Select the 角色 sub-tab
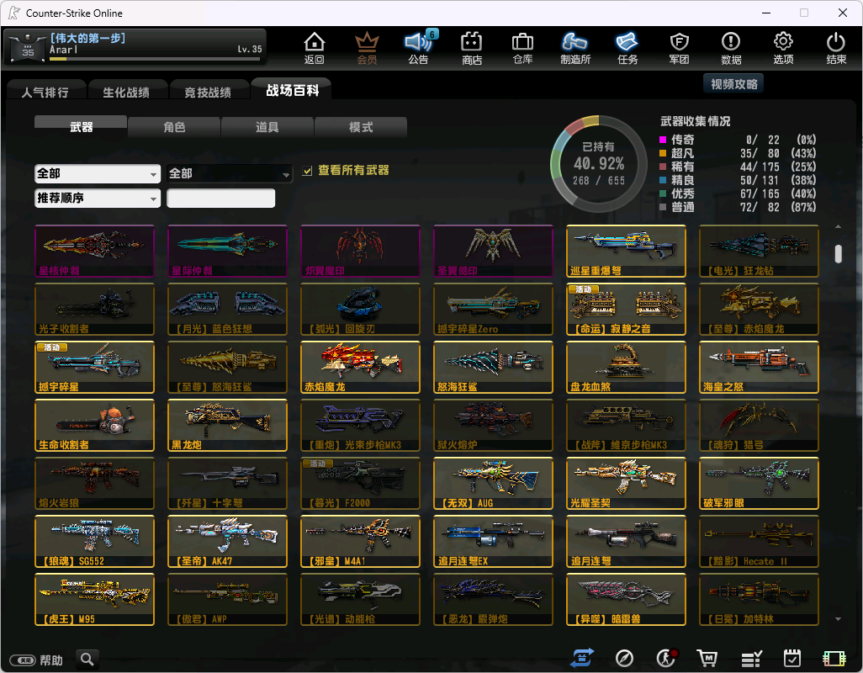Viewport: 863px width, 673px height. pyautogui.click(x=174, y=126)
